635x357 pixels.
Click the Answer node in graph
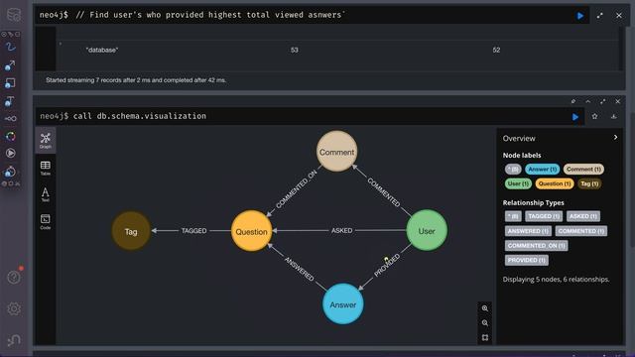click(x=342, y=304)
